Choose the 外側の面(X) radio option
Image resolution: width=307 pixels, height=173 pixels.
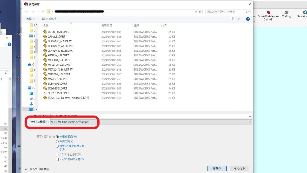coord(57,141)
